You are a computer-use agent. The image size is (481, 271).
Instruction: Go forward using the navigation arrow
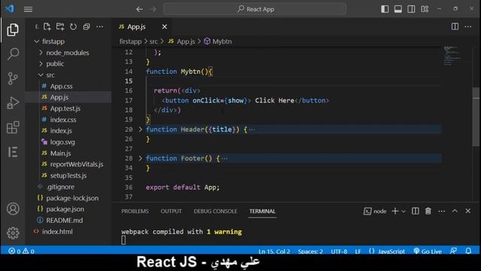(x=153, y=9)
